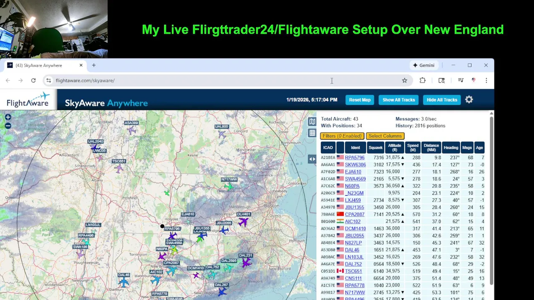The width and height of the screenshot is (534, 300).
Task: Click the aircraft list vertical scrollbar
Action: (x=491, y=200)
